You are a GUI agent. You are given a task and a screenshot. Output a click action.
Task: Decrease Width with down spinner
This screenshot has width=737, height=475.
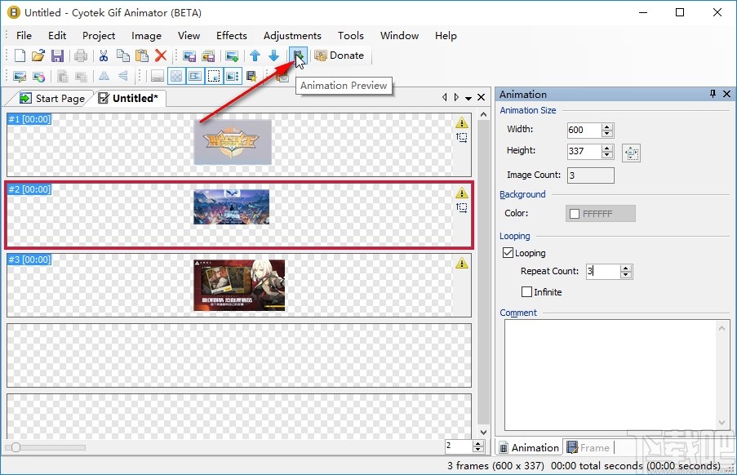(x=606, y=133)
